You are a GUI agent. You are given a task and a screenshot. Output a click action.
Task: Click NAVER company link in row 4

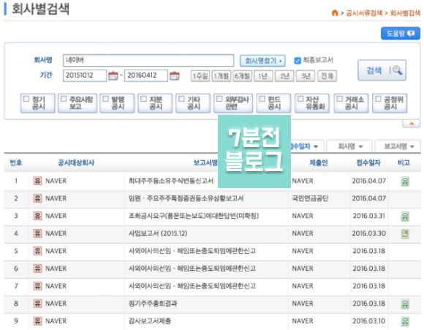pos(56,233)
